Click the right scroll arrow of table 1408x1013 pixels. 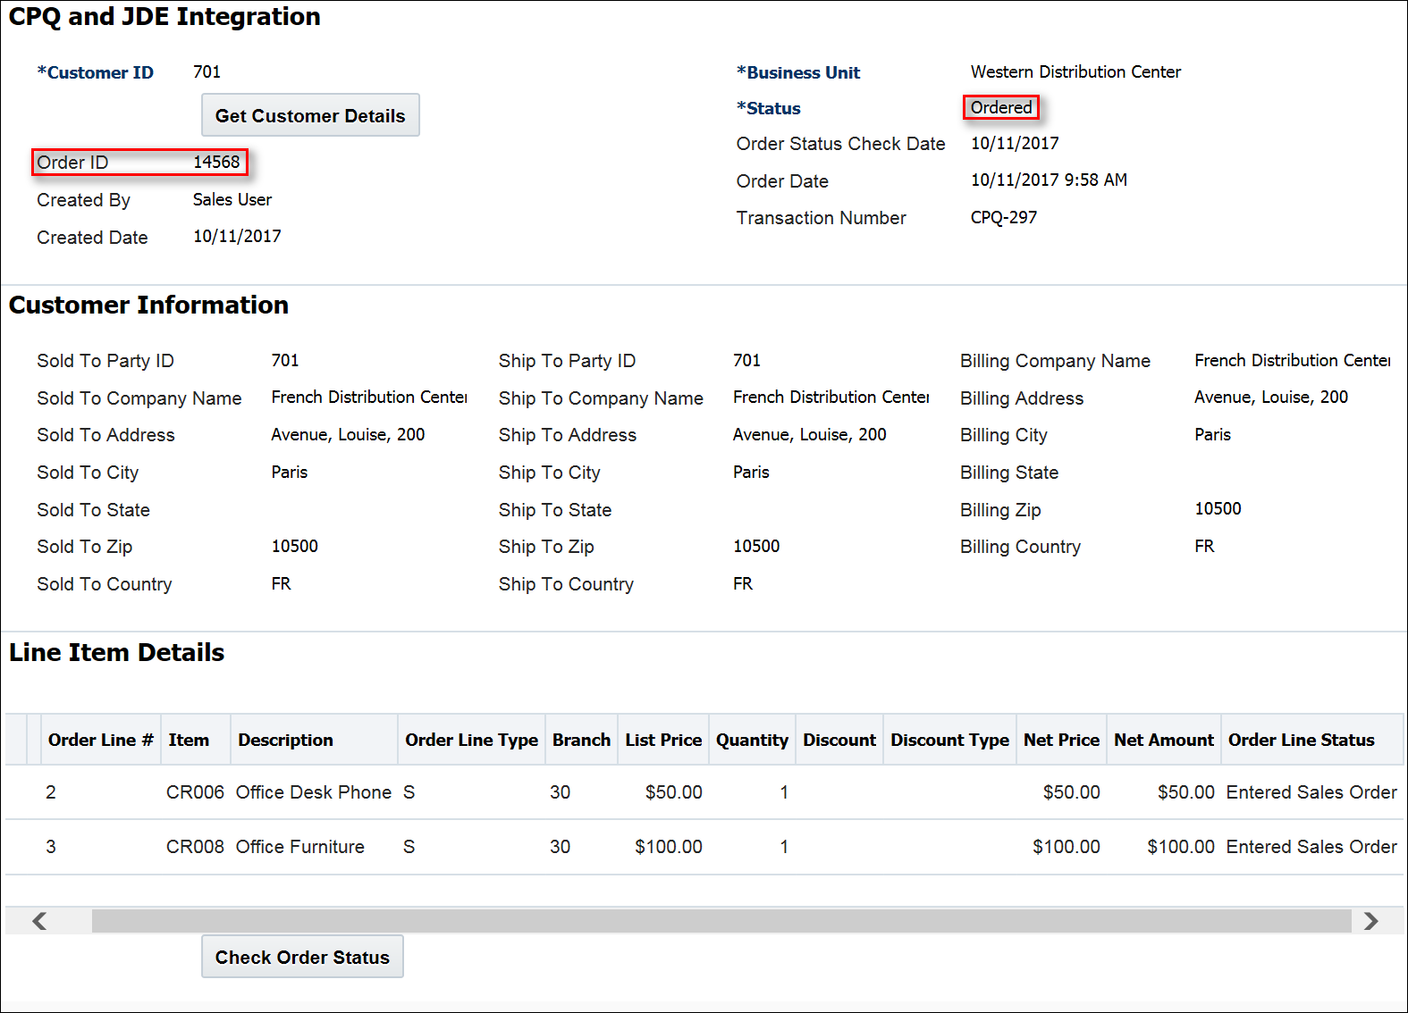tap(1370, 921)
